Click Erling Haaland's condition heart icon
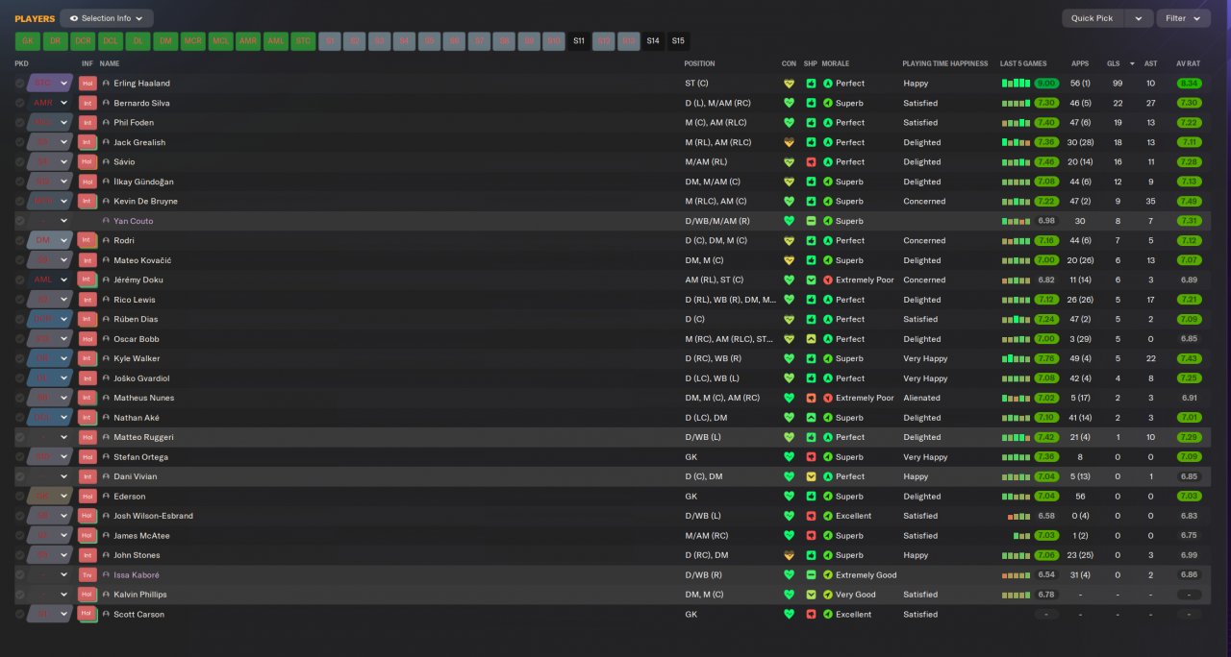The image size is (1231, 657). coord(789,84)
